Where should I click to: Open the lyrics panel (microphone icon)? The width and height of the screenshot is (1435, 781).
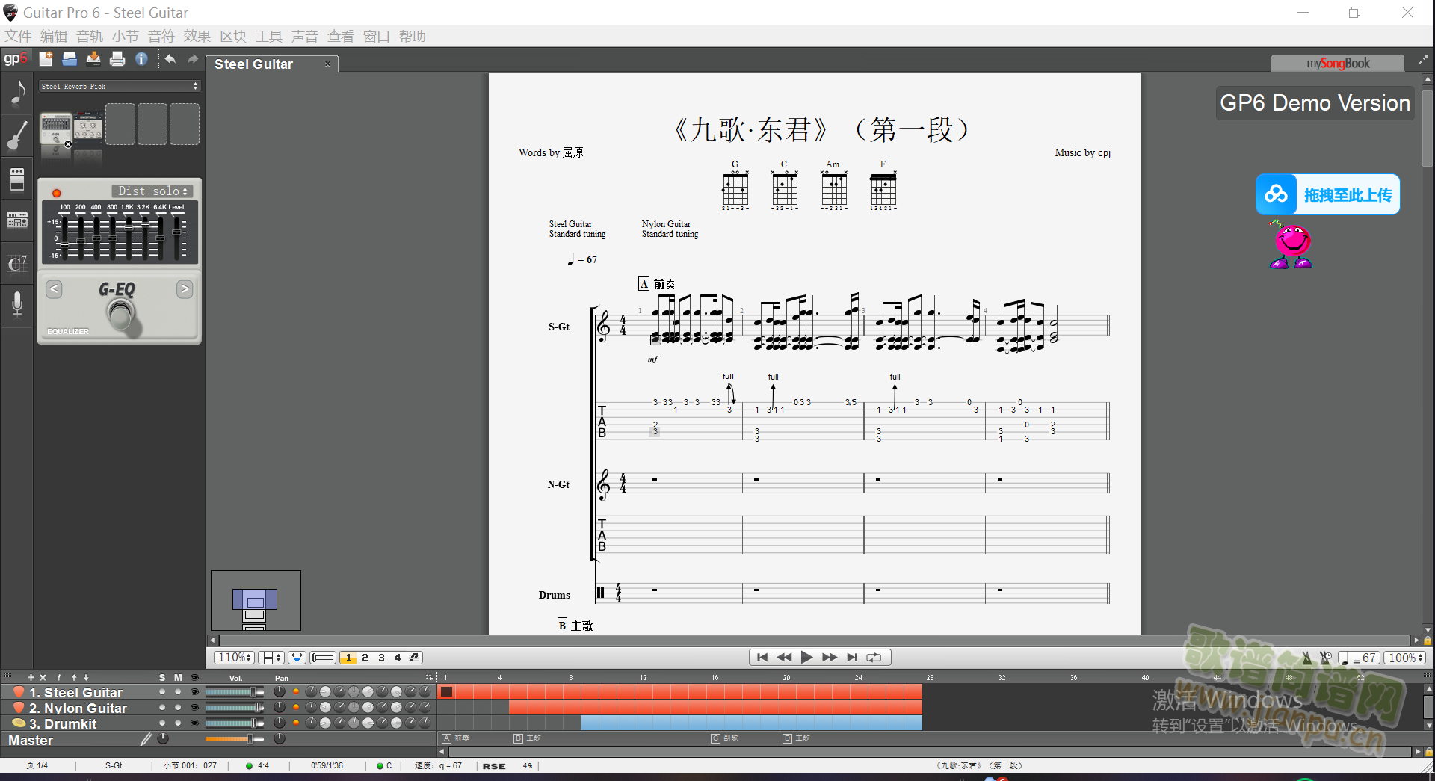tap(17, 305)
